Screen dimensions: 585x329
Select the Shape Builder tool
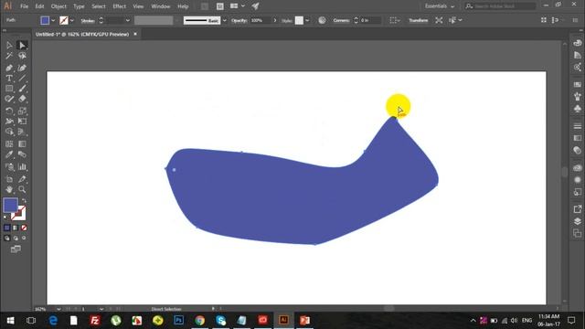[9, 132]
